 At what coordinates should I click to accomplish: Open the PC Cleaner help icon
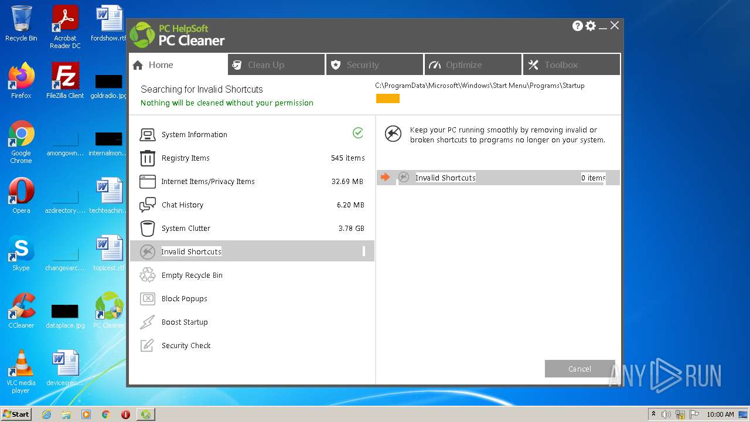[578, 26]
